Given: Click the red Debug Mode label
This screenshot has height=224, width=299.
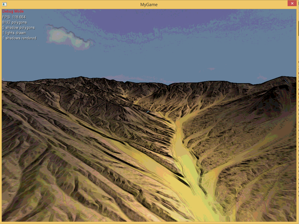Looking at the screenshot, I should click(x=13, y=11).
